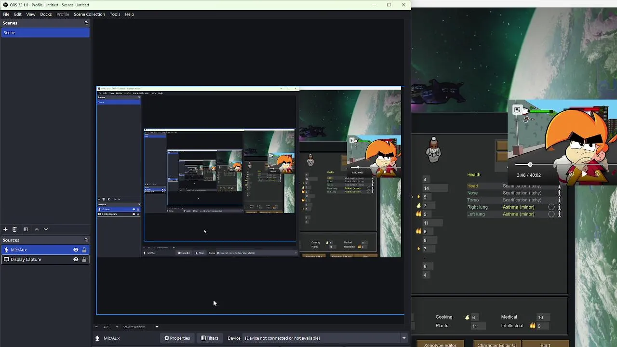Hide the Display Capture source with eye icon
Screen dimensions: 617x347
pos(76,259)
